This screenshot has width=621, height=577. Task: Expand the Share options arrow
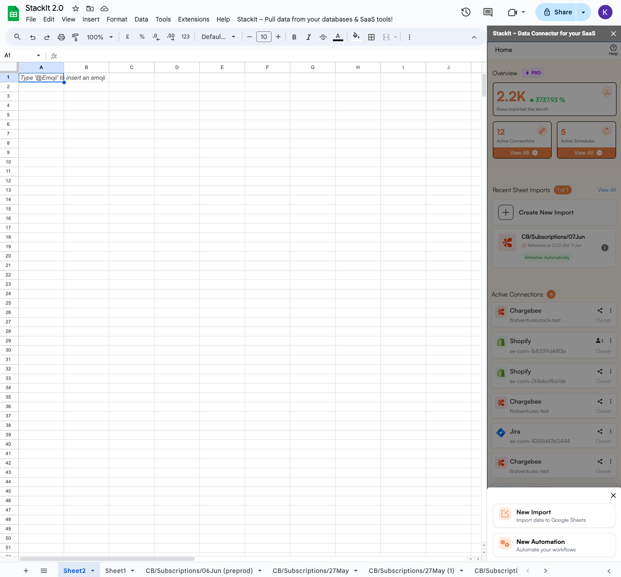tap(583, 13)
